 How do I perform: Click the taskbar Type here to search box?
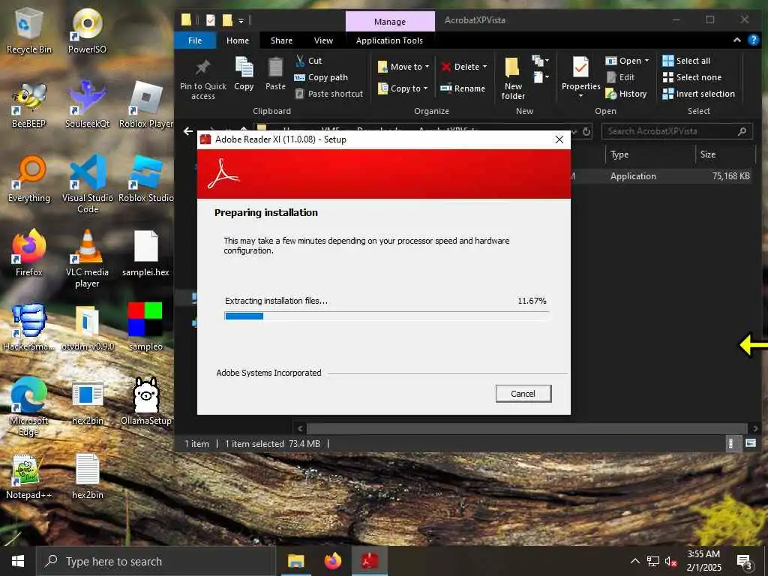tap(156, 561)
